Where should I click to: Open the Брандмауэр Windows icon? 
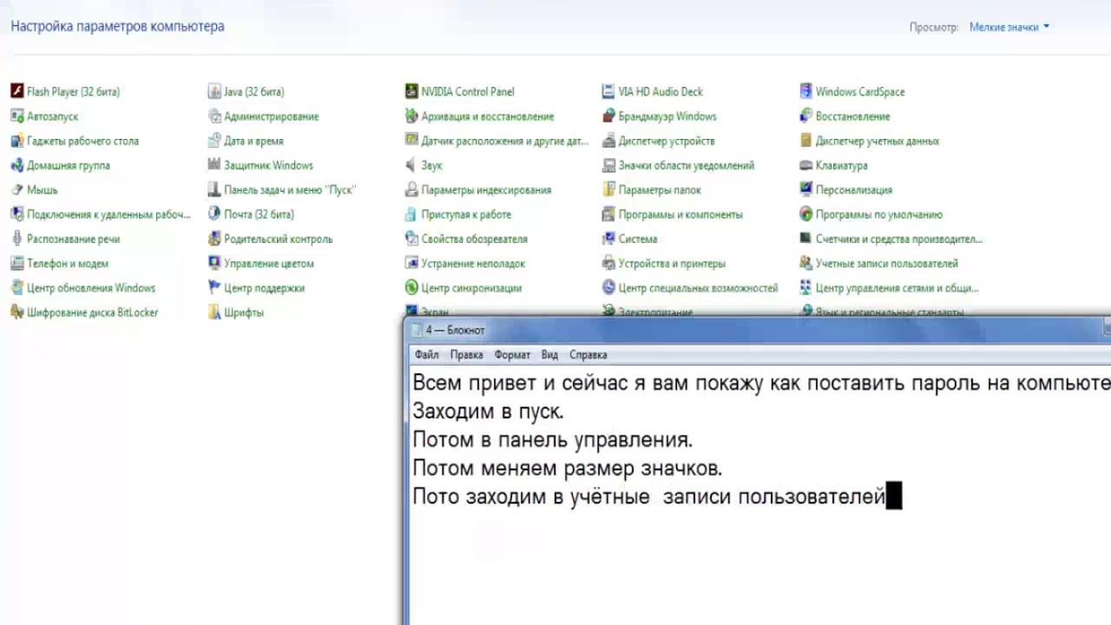click(x=608, y=115)
